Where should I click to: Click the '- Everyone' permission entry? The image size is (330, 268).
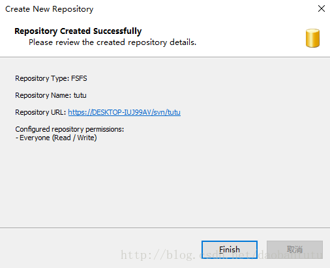[33, 138]
